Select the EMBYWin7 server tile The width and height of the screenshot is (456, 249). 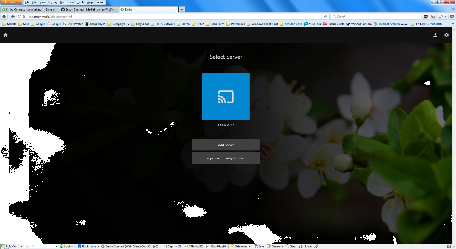click(226, 97)
